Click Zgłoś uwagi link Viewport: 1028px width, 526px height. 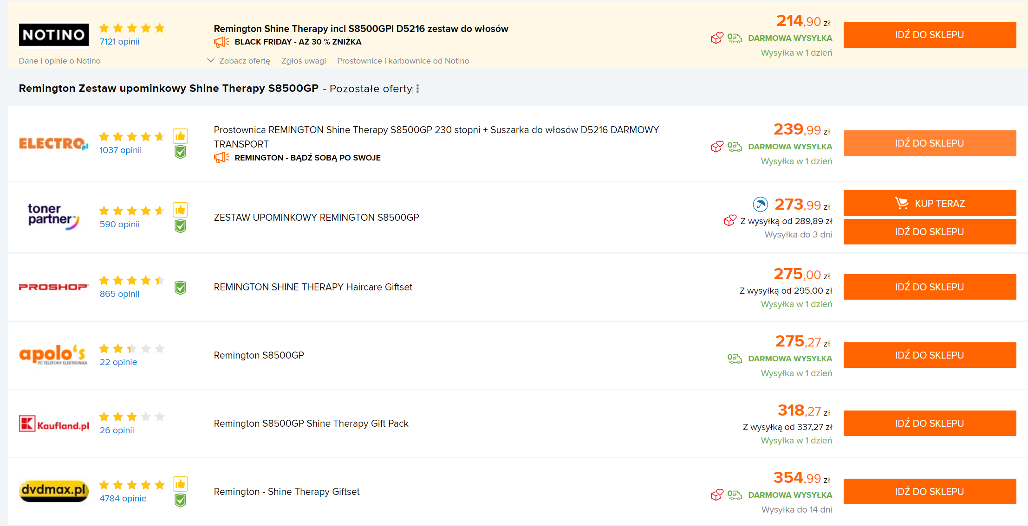pos(304,61)
